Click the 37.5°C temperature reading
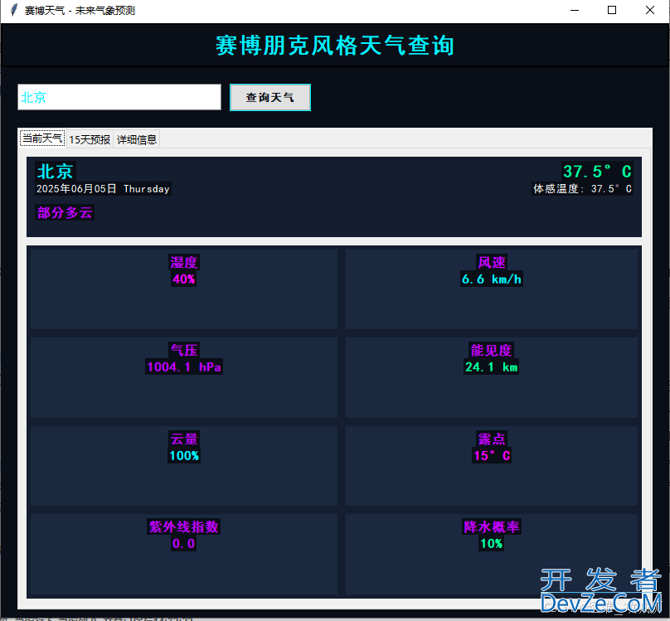 597,172
